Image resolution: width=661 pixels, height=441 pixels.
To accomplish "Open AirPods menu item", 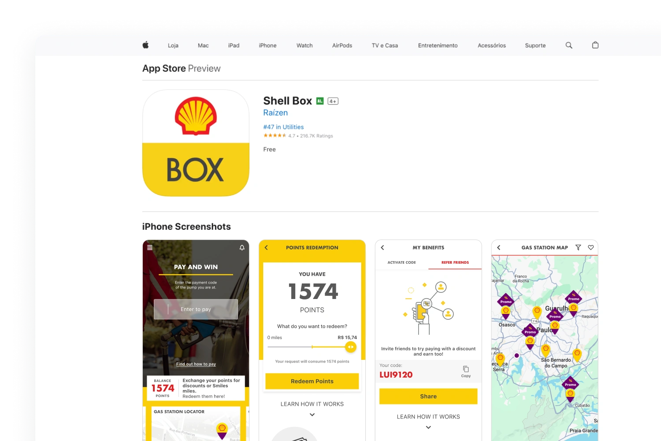I will 342,45.
